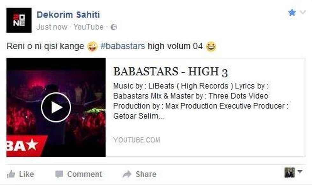Open Dekorim Sahiti's ZONE profile picture
The width and height of the screenshot is (312, 185).
(x=19, y=20)
